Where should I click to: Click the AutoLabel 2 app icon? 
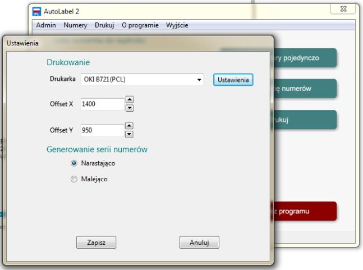coord(36,11)
